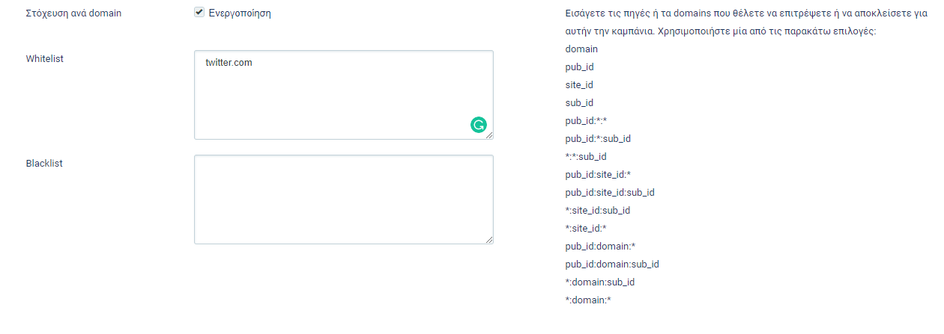Click the '*:domain:*' option text
The height and width of the screenshot is (334, 944).
[589, 300]
